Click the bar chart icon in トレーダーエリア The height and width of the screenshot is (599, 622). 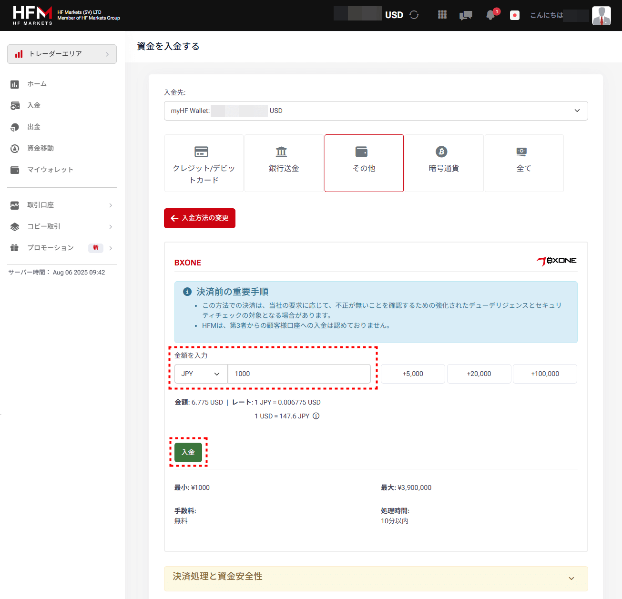point(19,54)
